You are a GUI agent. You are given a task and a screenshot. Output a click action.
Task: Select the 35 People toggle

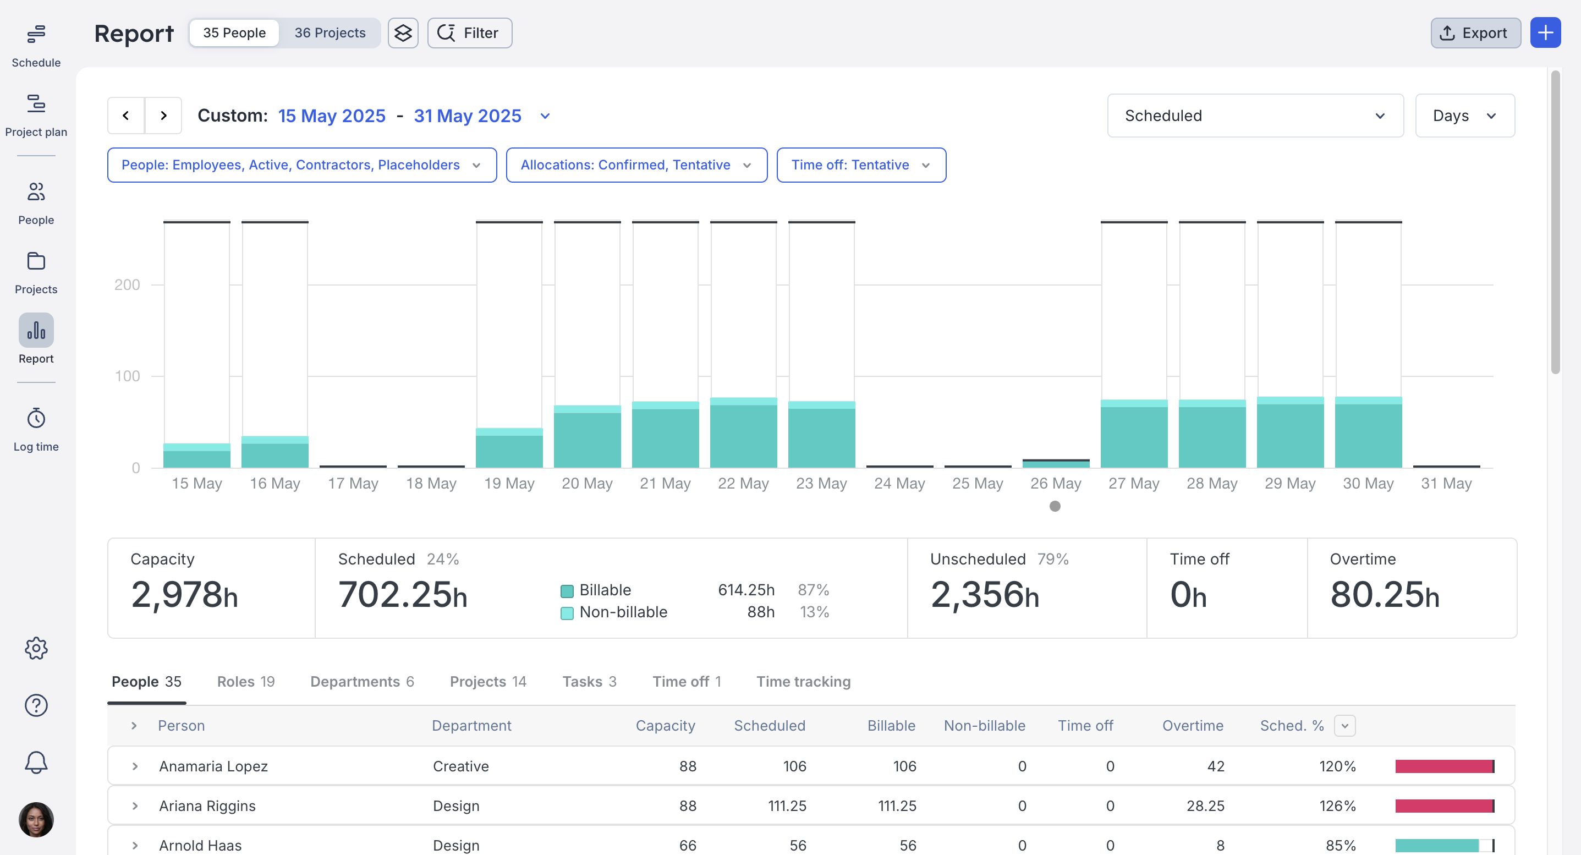[234, 33]
